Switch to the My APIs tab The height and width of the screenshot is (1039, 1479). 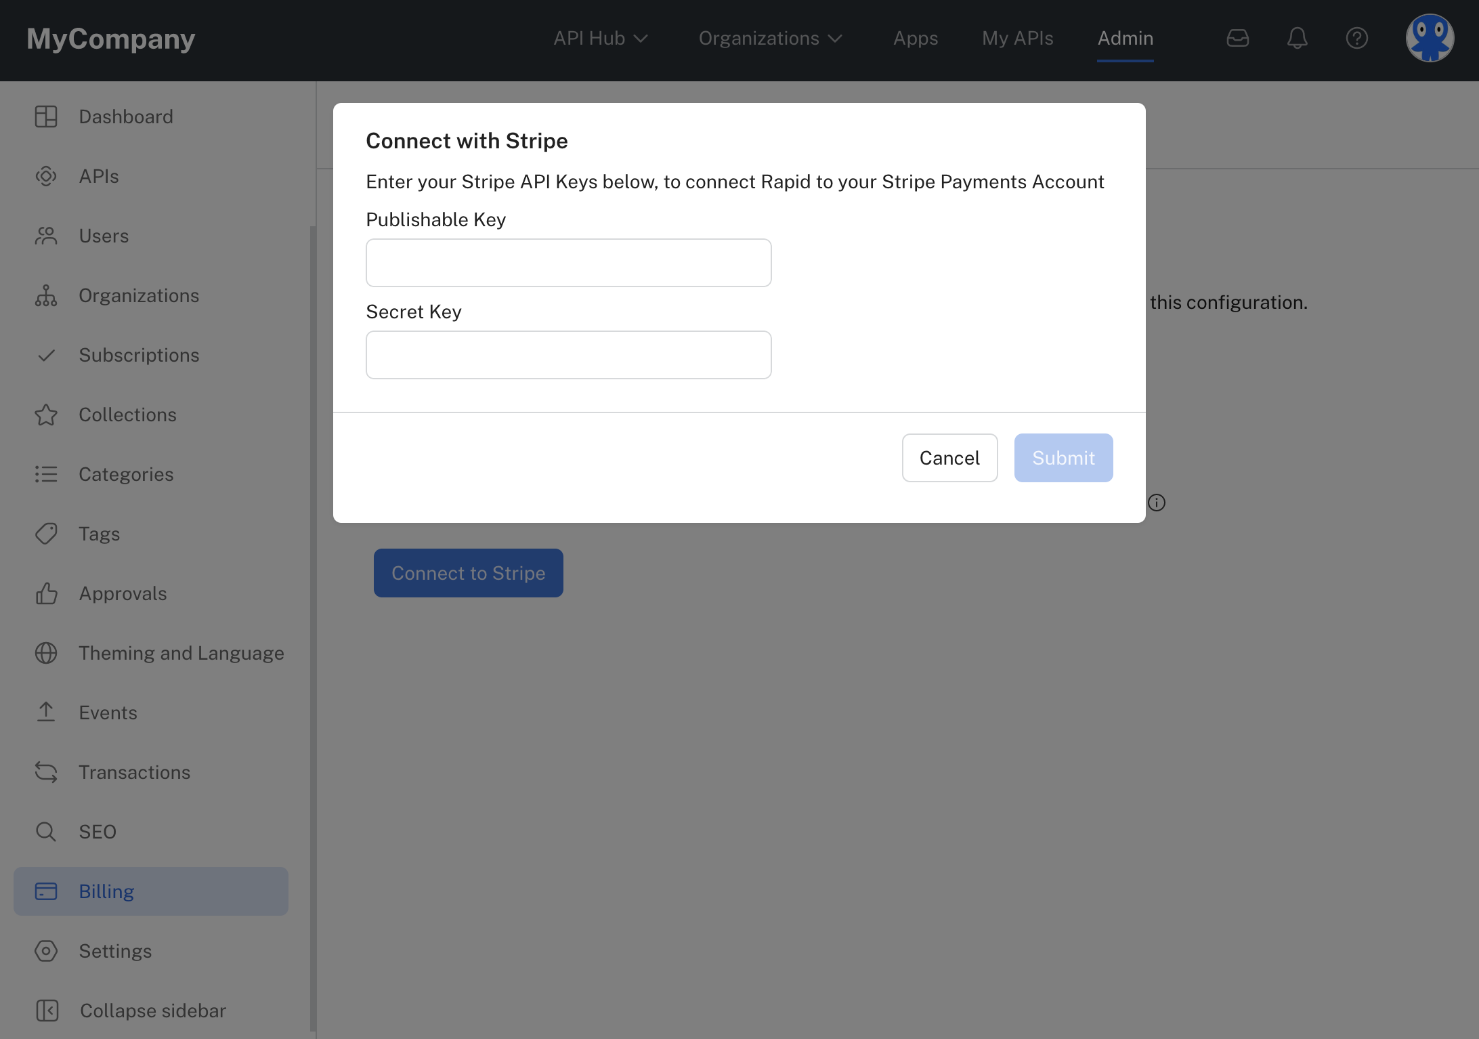click(1017, 38)
